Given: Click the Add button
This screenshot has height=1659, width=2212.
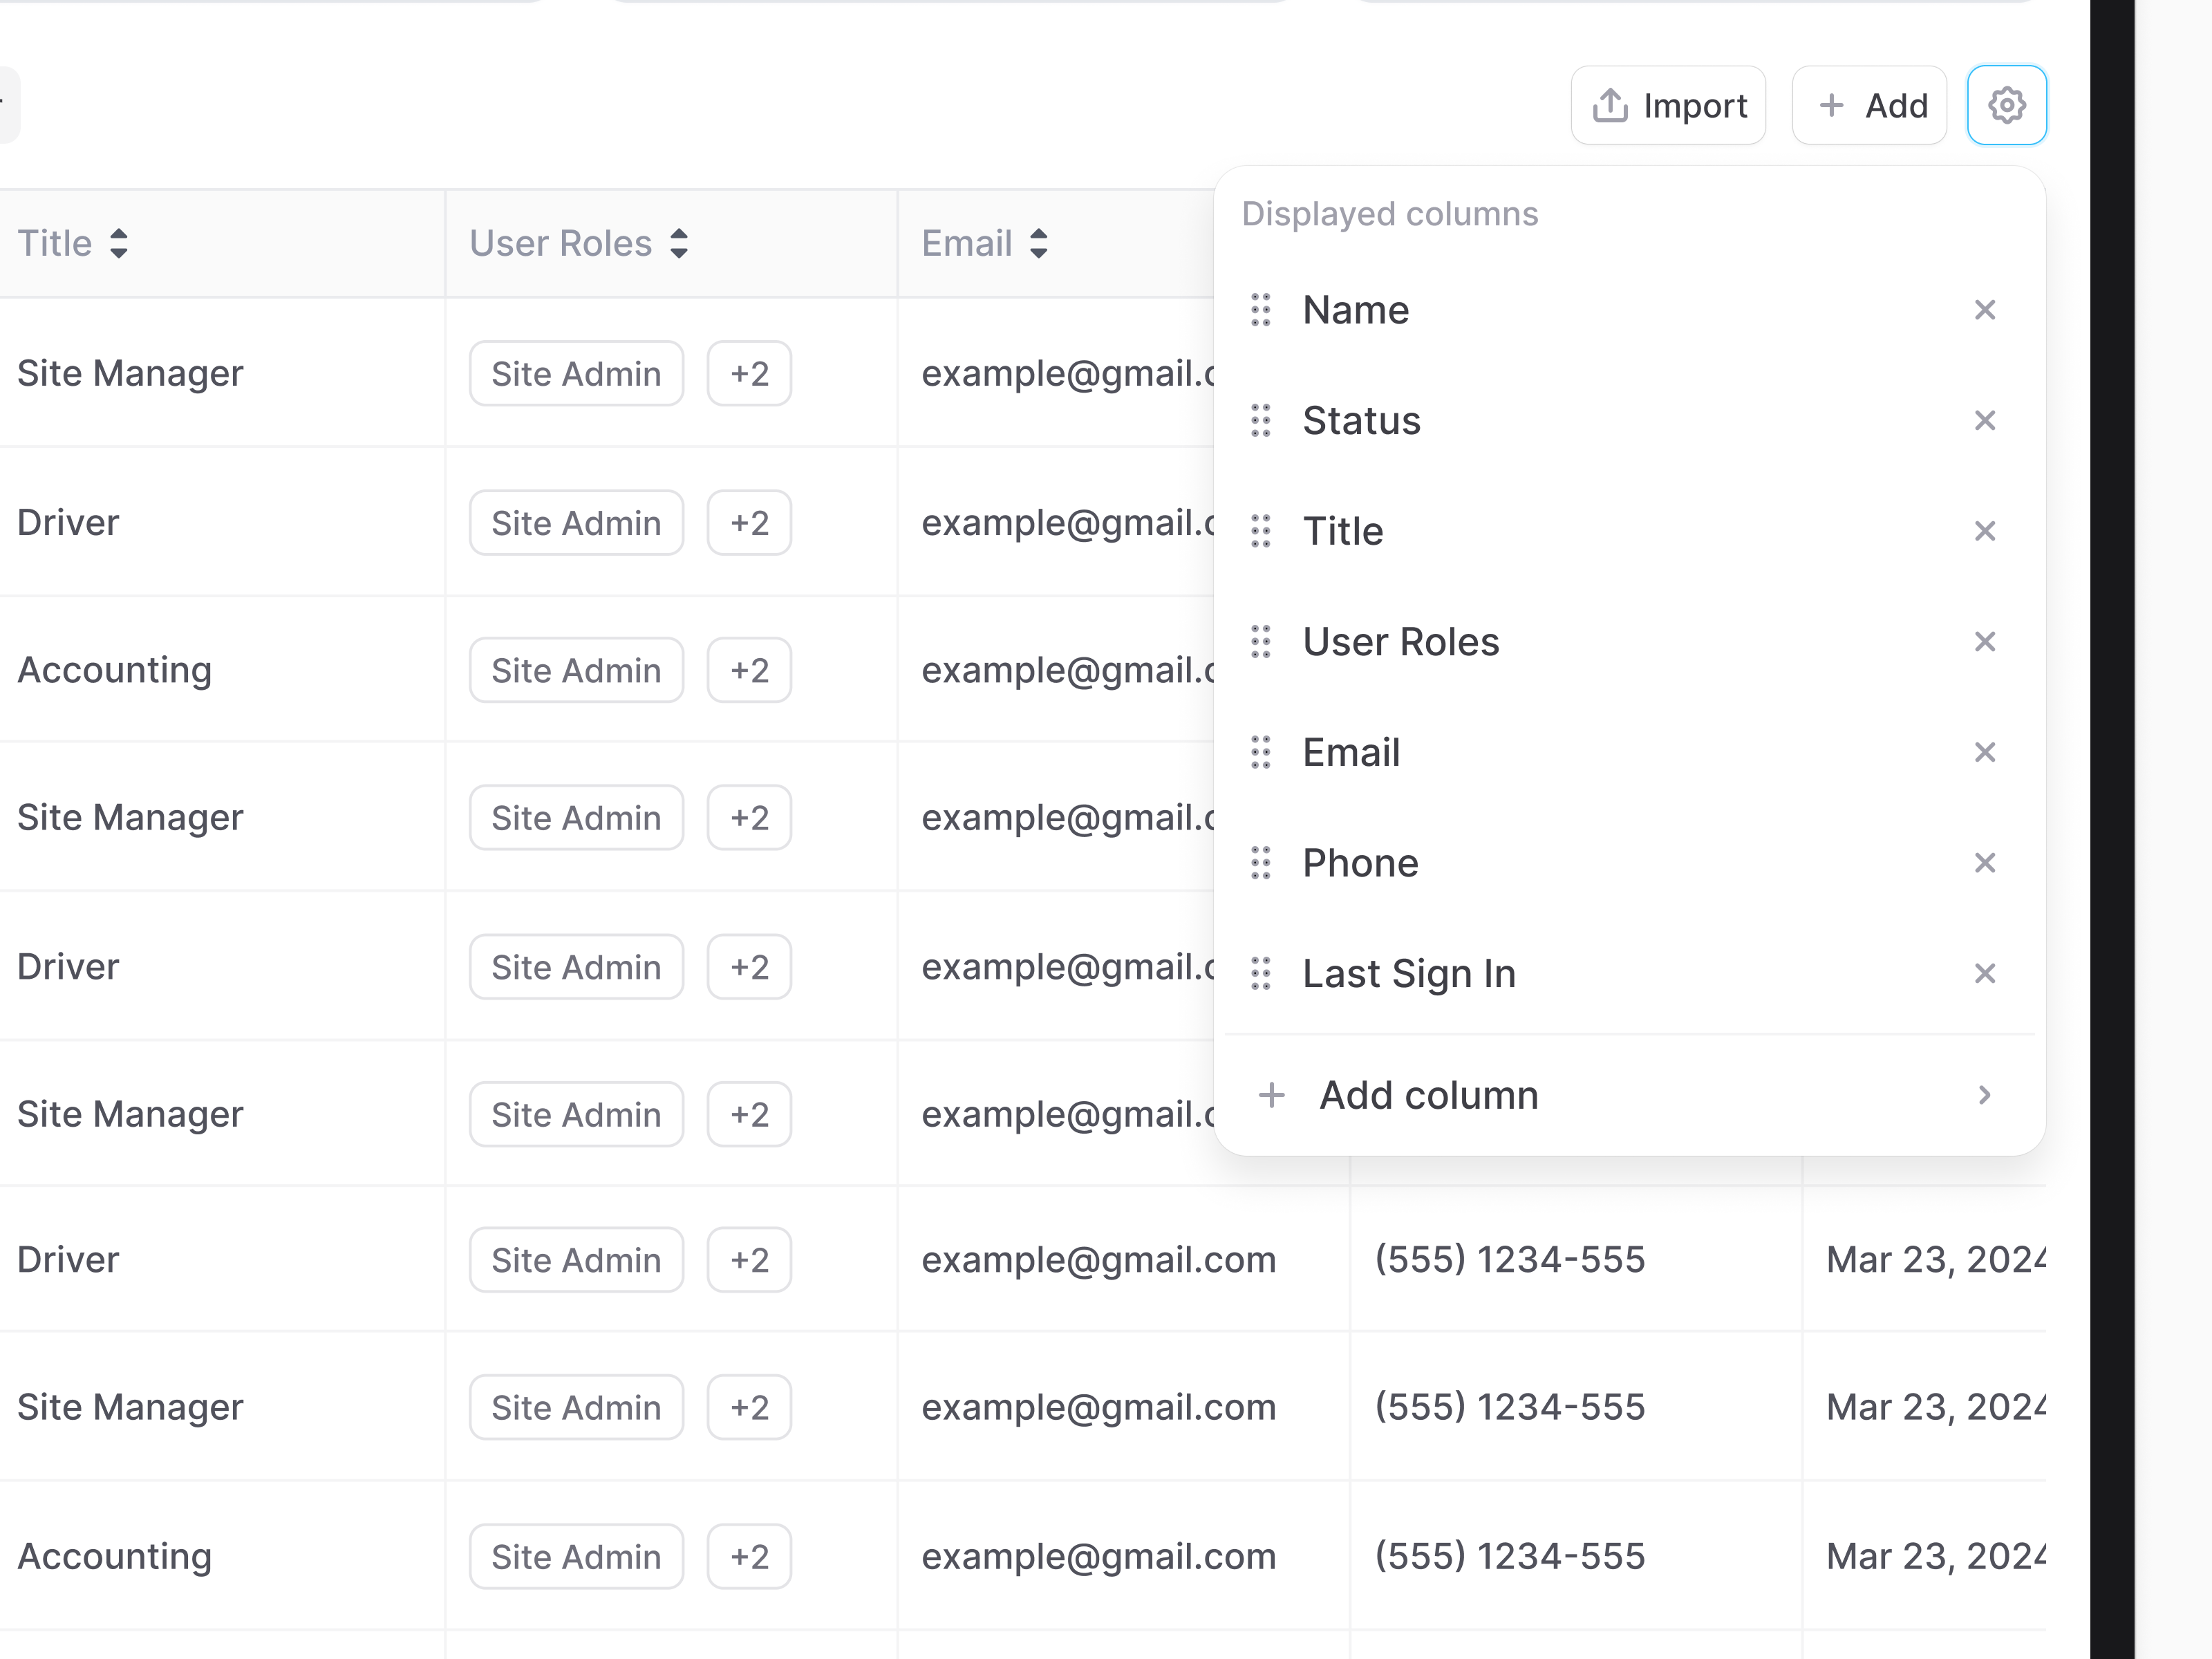Looking at the screenshot, I should (1869, 105).
